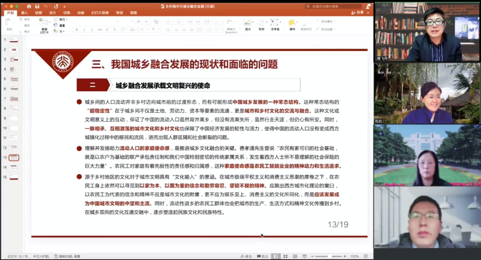Image resolution: width=481 pixels, height=260 pixels.
Task: Insert a text box with 文本框
Action: (x=275, y=23)
